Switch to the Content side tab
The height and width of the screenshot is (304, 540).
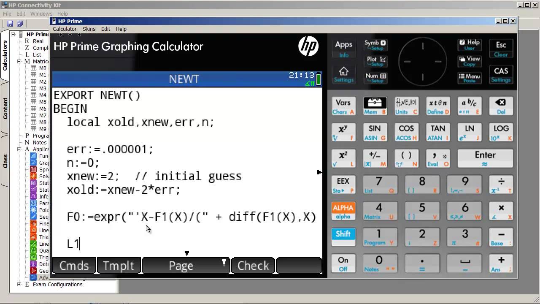[x=5, y=109]
